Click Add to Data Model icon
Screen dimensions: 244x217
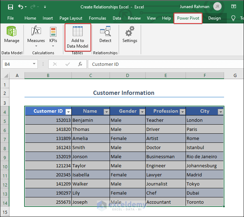[77, 32]
